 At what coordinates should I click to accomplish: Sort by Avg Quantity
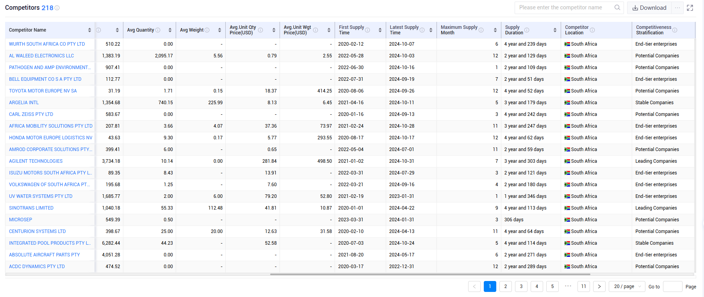[x=170, y=30]
